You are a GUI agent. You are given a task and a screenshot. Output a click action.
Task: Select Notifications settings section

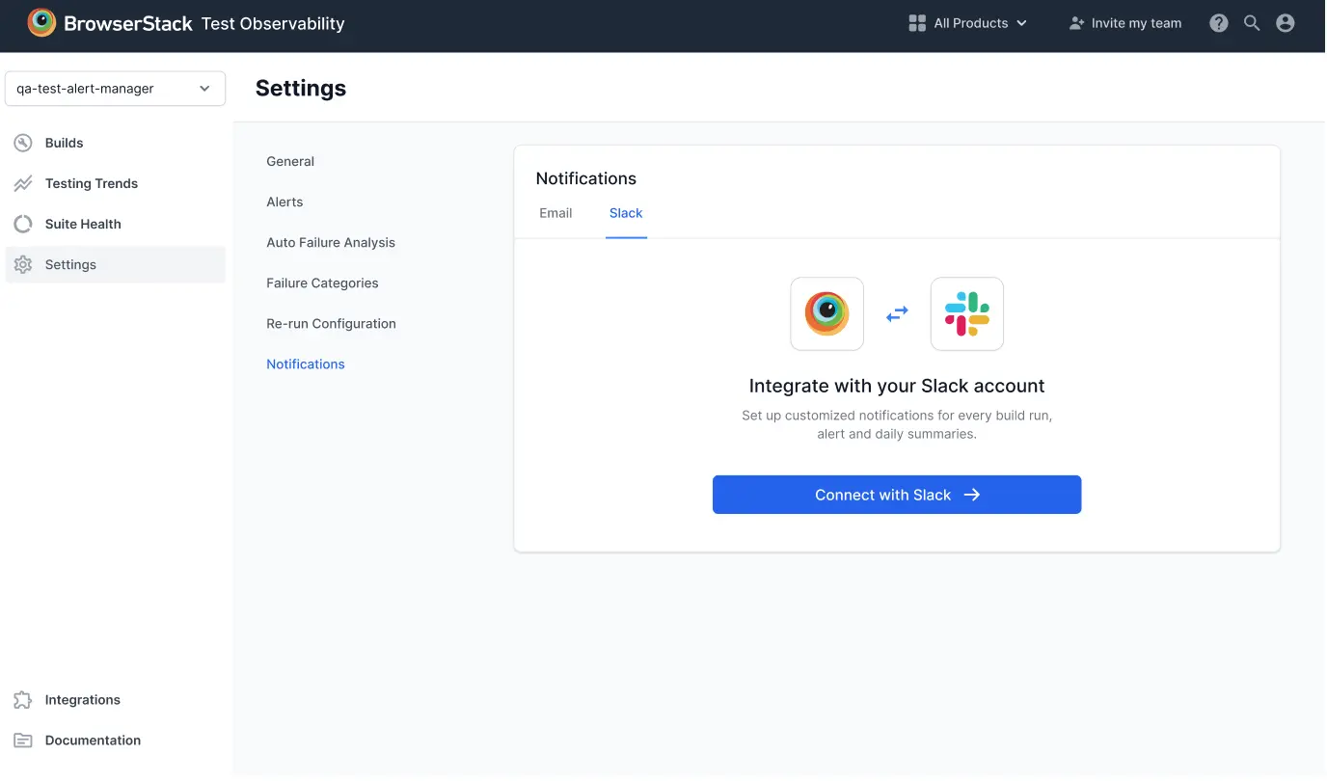[306, 364]
